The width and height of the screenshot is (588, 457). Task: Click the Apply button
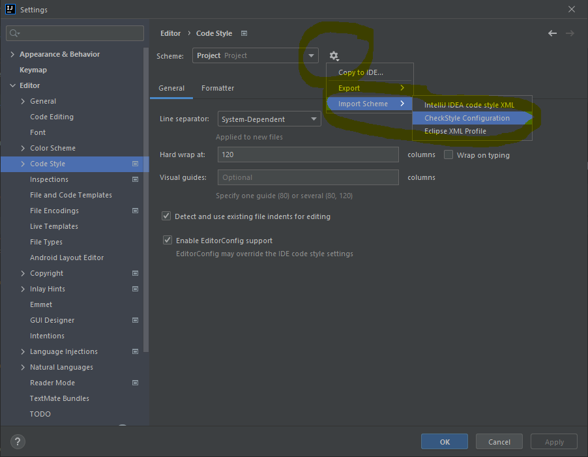tap(554, 441)
